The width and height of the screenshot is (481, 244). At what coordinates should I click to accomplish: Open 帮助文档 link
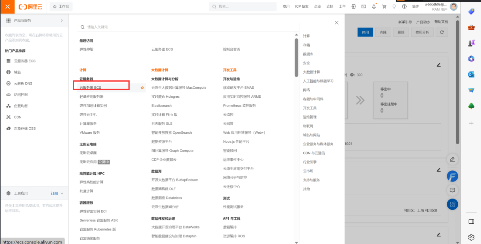coord(441,22)
